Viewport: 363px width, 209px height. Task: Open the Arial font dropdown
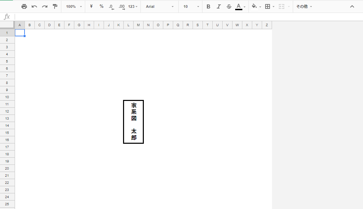pyautogui.click(x=160, y=6)
